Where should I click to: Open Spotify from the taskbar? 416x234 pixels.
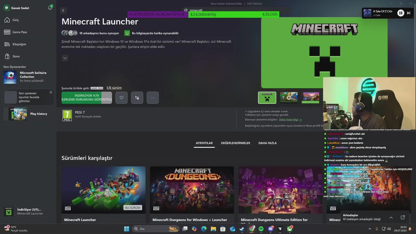click(x=261, y=229)
